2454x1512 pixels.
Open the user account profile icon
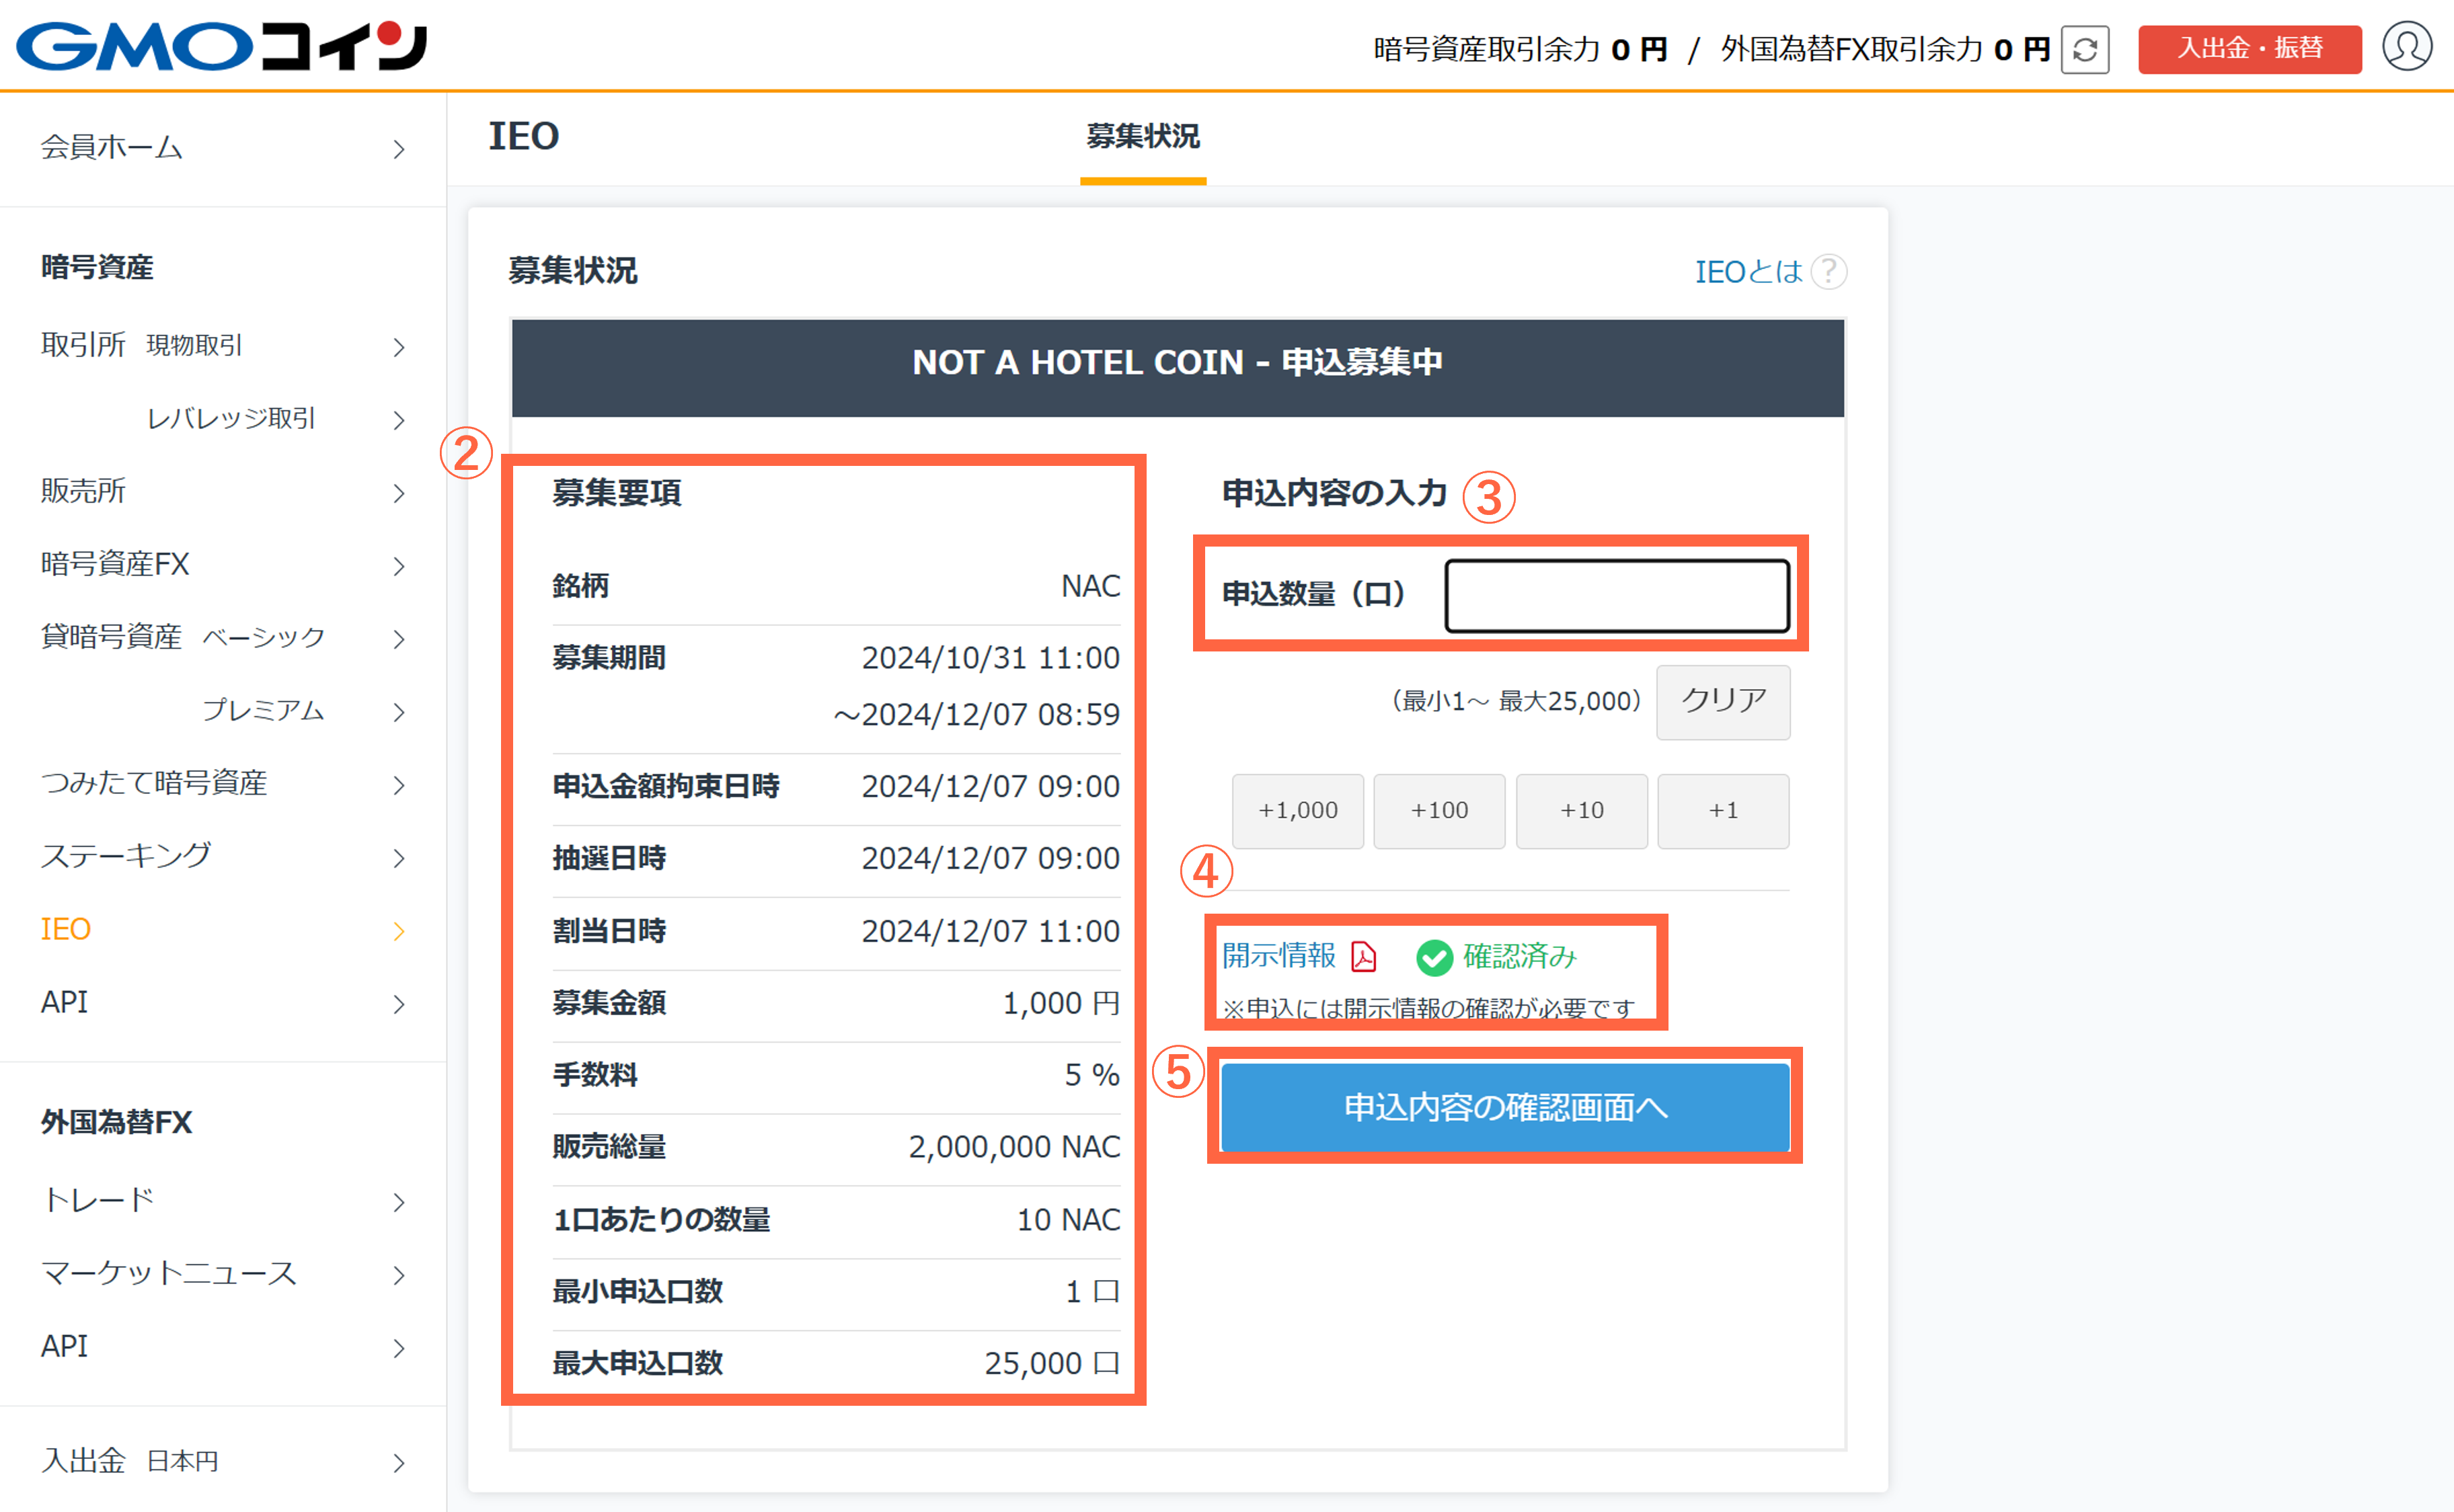2407,47
